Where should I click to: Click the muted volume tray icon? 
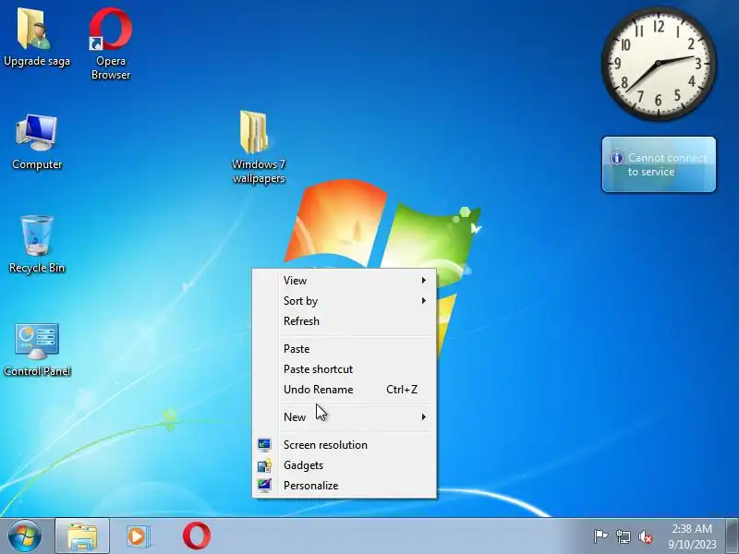click(x=646, y=536)
